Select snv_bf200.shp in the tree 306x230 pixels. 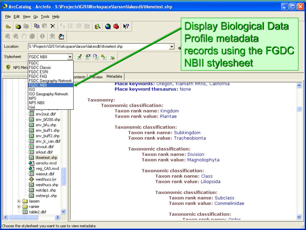tap(48, 119)
